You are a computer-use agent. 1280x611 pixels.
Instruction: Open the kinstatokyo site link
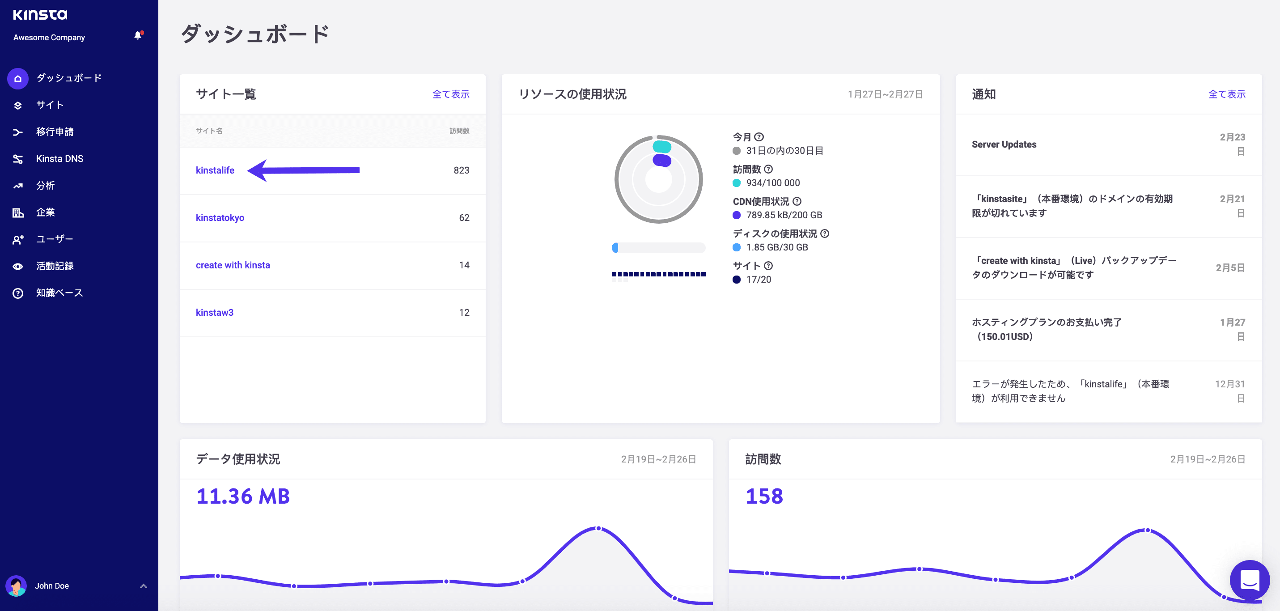tap(220, 218)
